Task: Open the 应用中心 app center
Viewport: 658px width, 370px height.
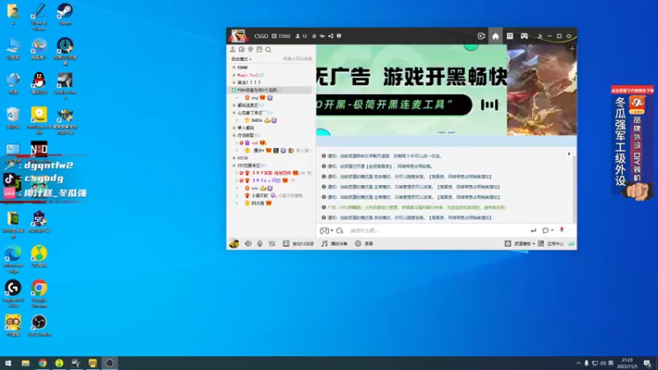Action: (551, 243)
